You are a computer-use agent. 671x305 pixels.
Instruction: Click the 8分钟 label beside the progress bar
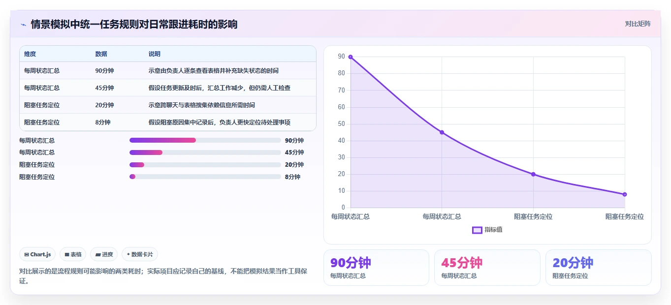(x=292, y=177)
